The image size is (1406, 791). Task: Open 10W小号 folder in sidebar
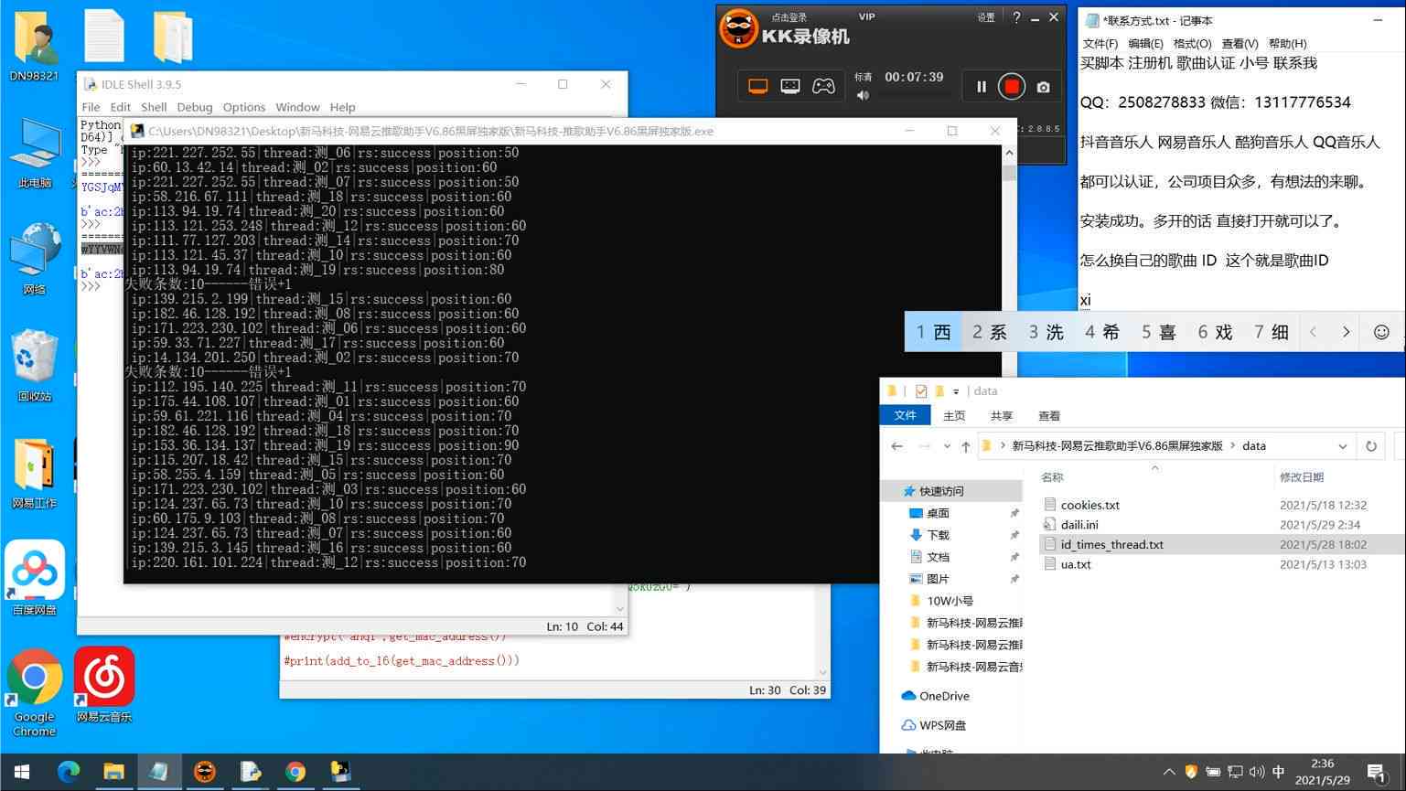click(950, 601)
